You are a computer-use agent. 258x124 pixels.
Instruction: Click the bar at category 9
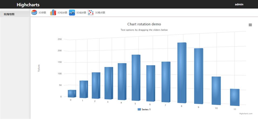click(x=198, y=76)
